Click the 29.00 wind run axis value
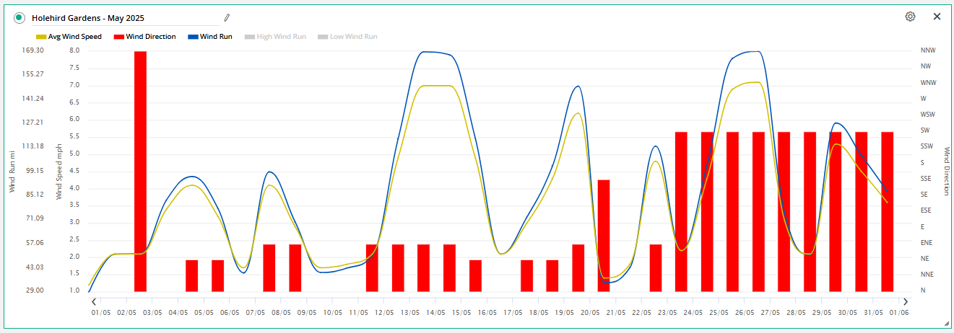954x333 pixels. 35,290
